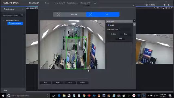Tick the Enable checkbox under Rule Details
The width and height of the screenshot is (174, 98).
tap(108, 25)
